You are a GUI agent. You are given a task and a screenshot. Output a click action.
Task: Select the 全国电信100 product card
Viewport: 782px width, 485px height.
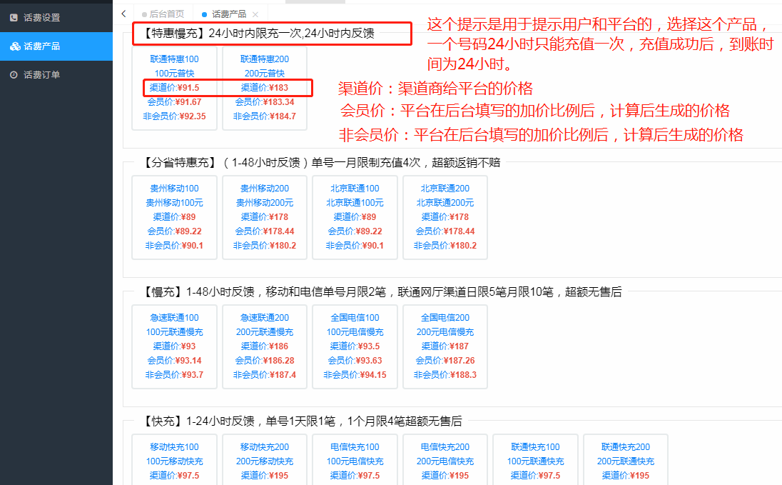click(x=355, y=346)
